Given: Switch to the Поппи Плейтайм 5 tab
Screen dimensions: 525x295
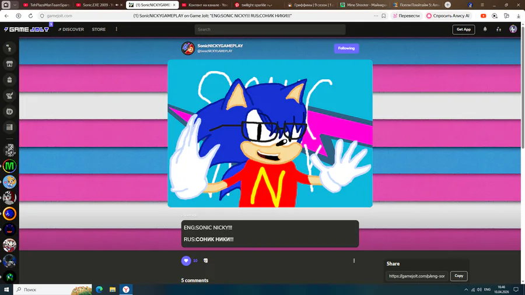Looking at the screenshot, I should coord(416,5).
